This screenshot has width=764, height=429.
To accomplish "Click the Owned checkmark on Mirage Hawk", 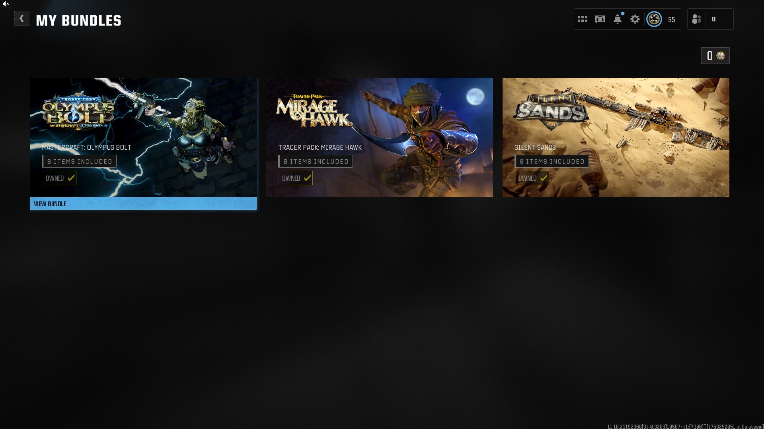I will tap(308, 178).
